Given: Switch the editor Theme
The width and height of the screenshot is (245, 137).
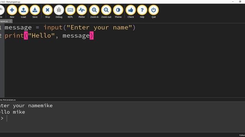Looking at the screenshot, I should pyautogui.click(x=118, y=12).
